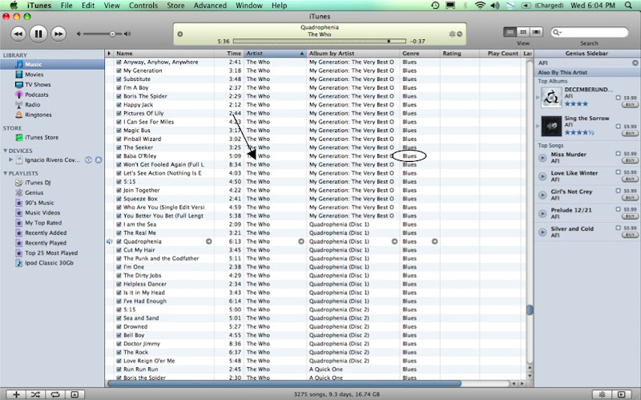Uncheck the Quadrophenia song checkbox
This screenshot has height=400, width=641.
coord(119,242)
